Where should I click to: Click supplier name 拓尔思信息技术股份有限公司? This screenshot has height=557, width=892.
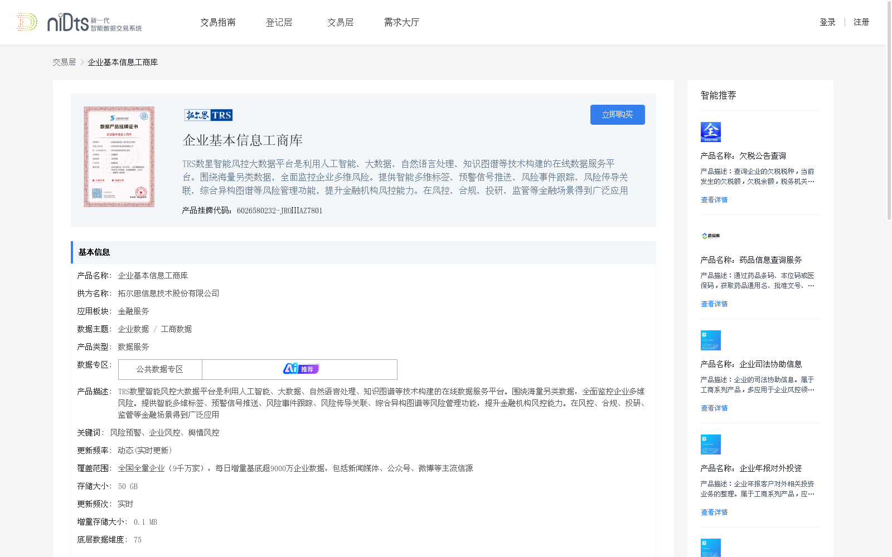168,294
